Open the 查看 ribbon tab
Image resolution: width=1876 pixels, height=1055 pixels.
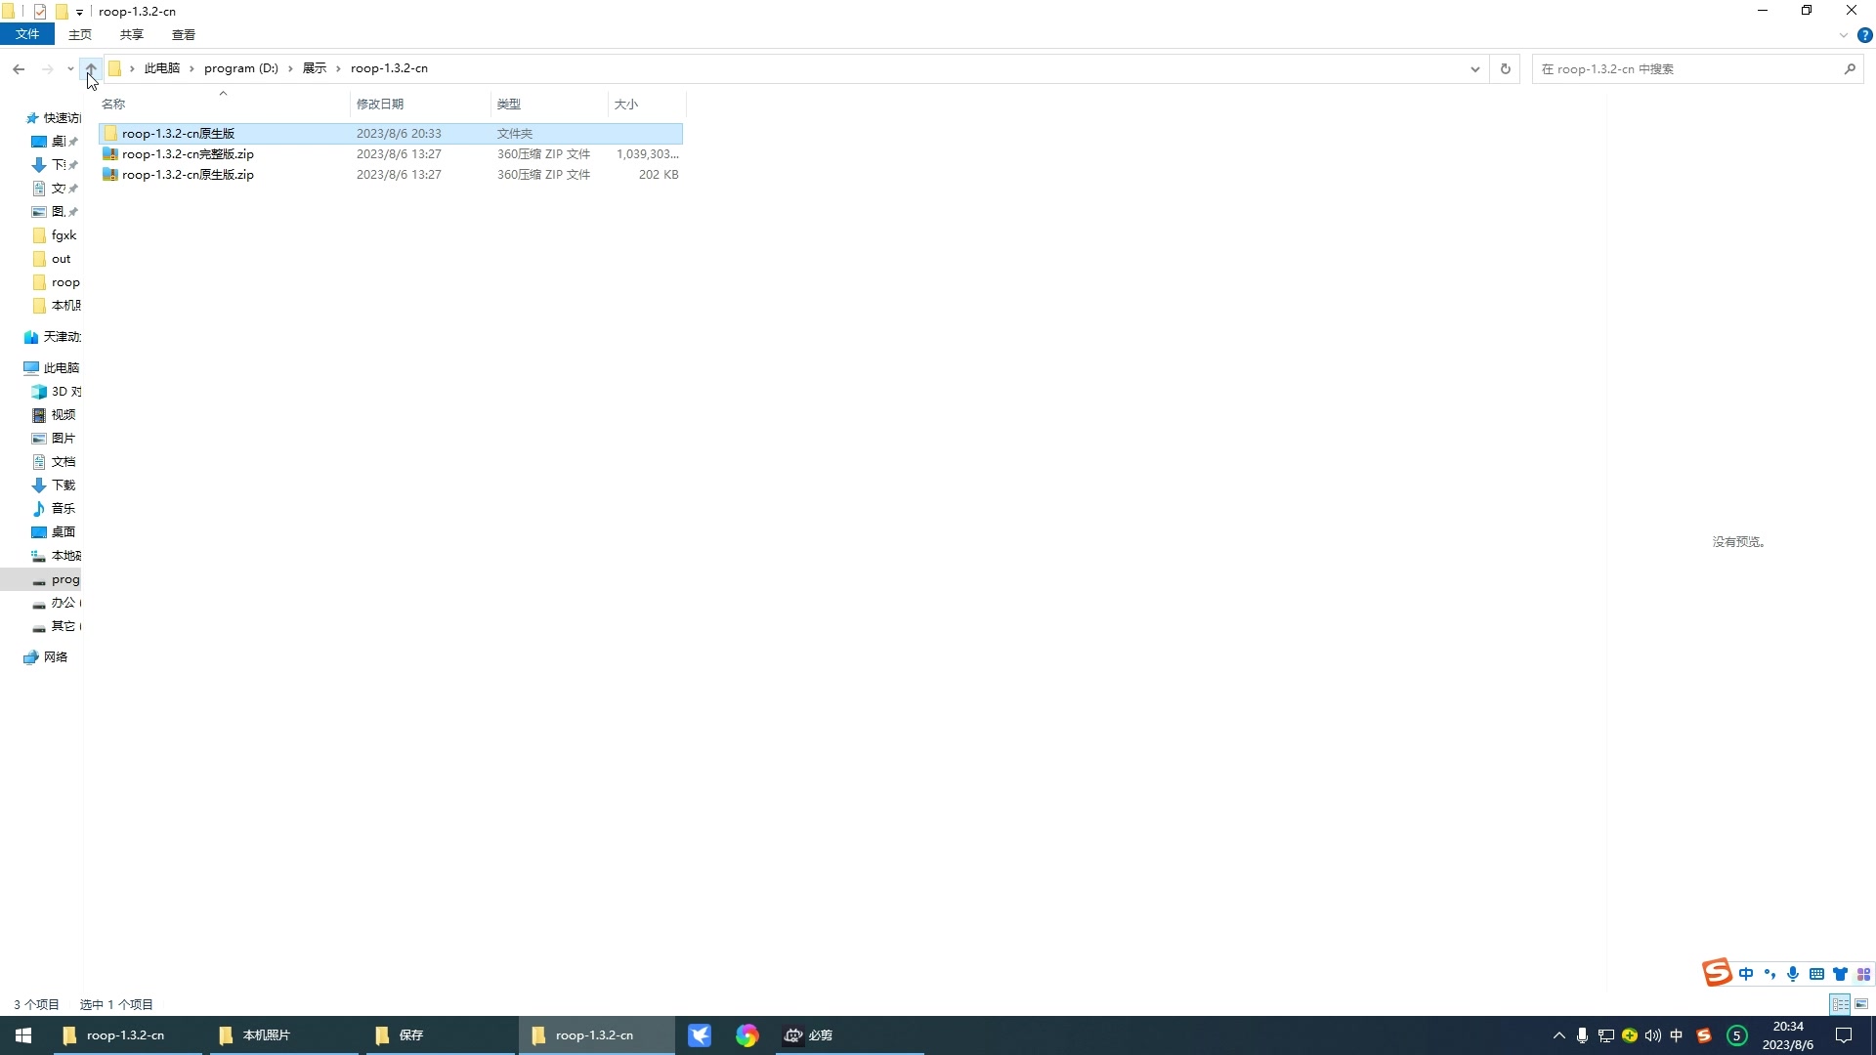(x=183, y=35)
